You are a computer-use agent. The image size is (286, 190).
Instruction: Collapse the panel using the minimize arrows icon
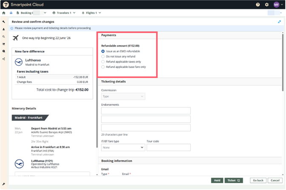(x=280, y=21)
